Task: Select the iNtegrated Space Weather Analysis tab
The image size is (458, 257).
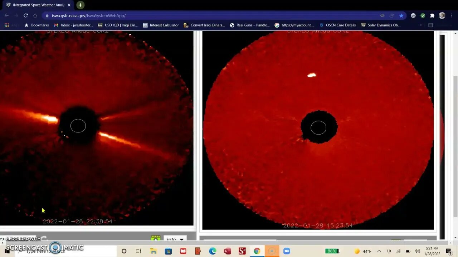Action: click(38, 5)
